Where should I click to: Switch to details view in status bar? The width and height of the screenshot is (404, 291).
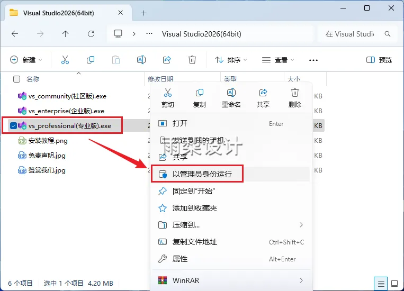click(381, 284)
